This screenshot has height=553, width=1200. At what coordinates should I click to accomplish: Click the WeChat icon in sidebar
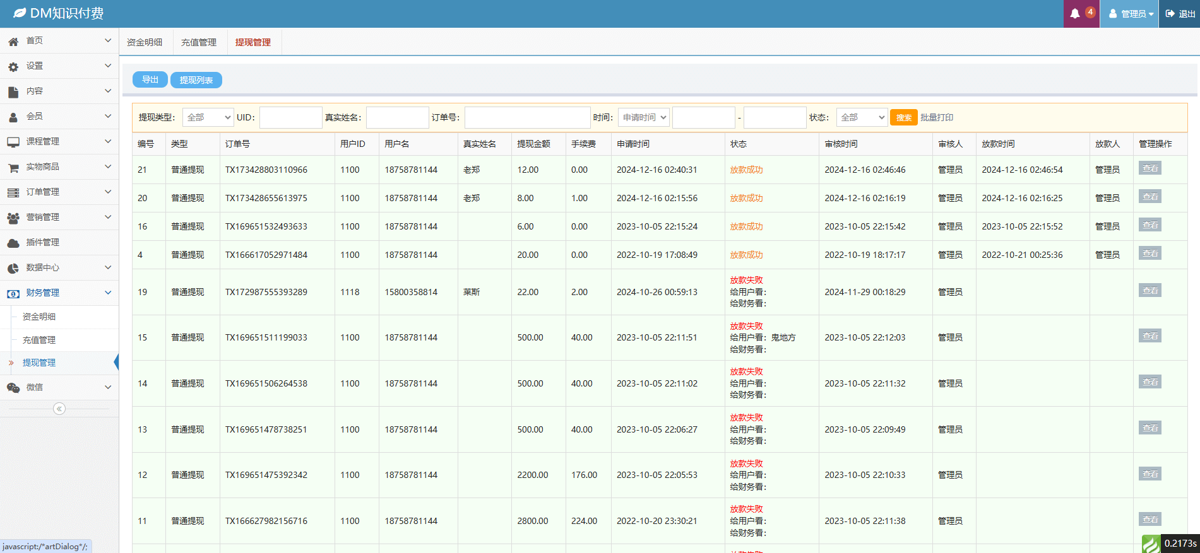[x=13, y=388]
